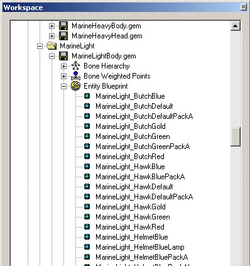The image size is (250, 266).
Task: Expand the Bone Hierarchy node
Action: pyautogui.click(x=63, y=66)
